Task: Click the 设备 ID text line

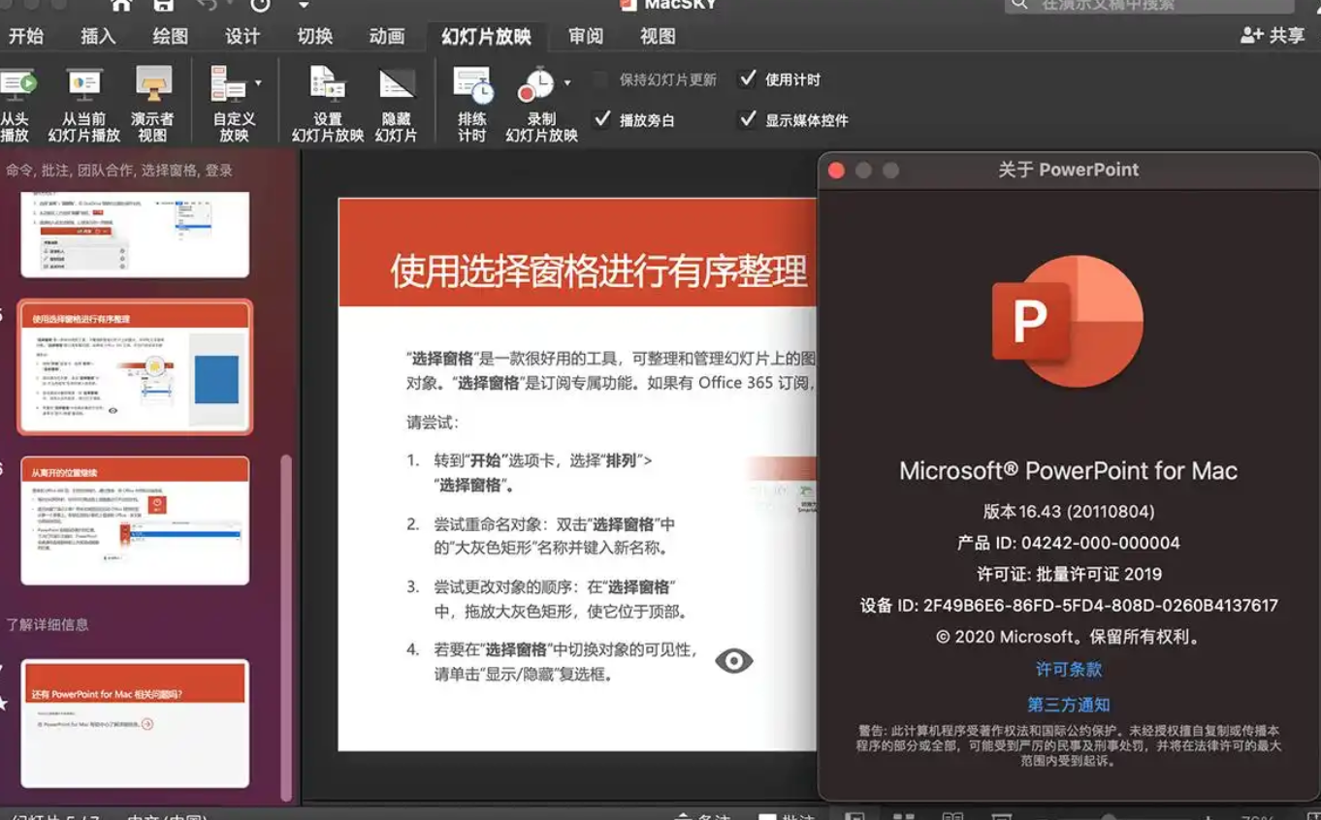Action: (x=1068, y=605)
